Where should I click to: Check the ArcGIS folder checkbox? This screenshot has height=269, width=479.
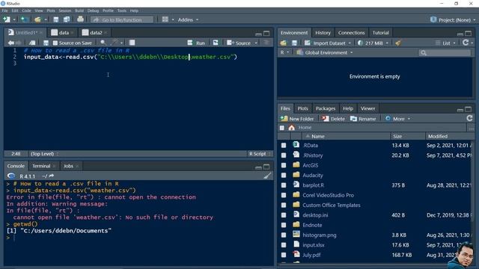click(x=284, y=165)
